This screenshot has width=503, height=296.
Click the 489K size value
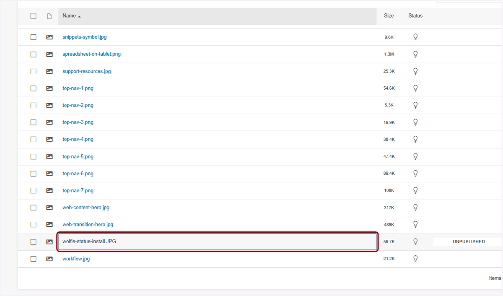[389, 225]
